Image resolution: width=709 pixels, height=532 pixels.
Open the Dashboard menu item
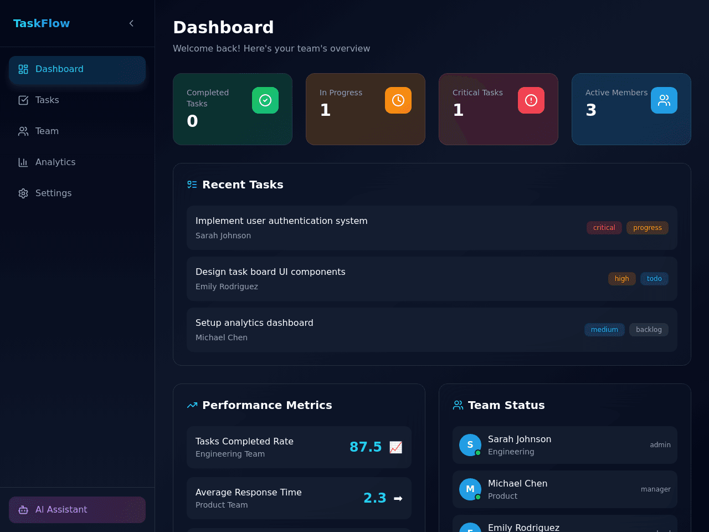pyautogui.click(x=77, y=69)
